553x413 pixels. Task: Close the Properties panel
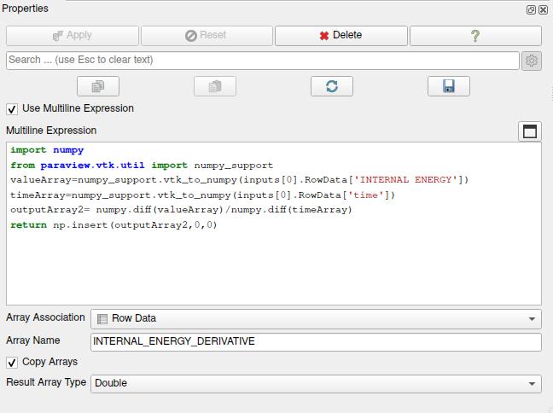coord(544,9)
